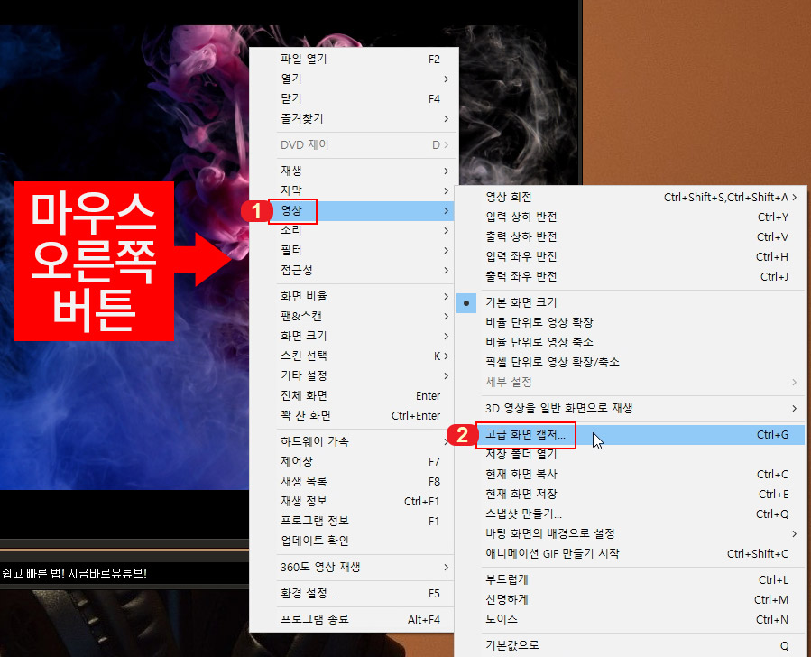
Task: Open the capture save folder (저장 폴더 열기)
Action: [x=519, y=455]
